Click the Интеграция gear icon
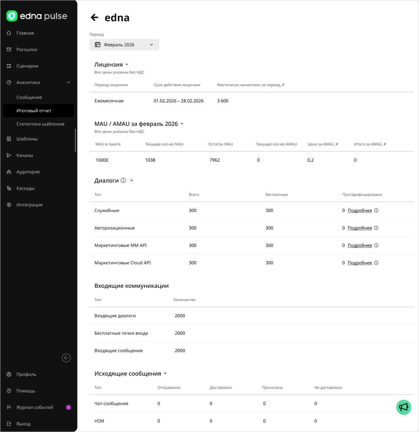 [x=9, y=205]
